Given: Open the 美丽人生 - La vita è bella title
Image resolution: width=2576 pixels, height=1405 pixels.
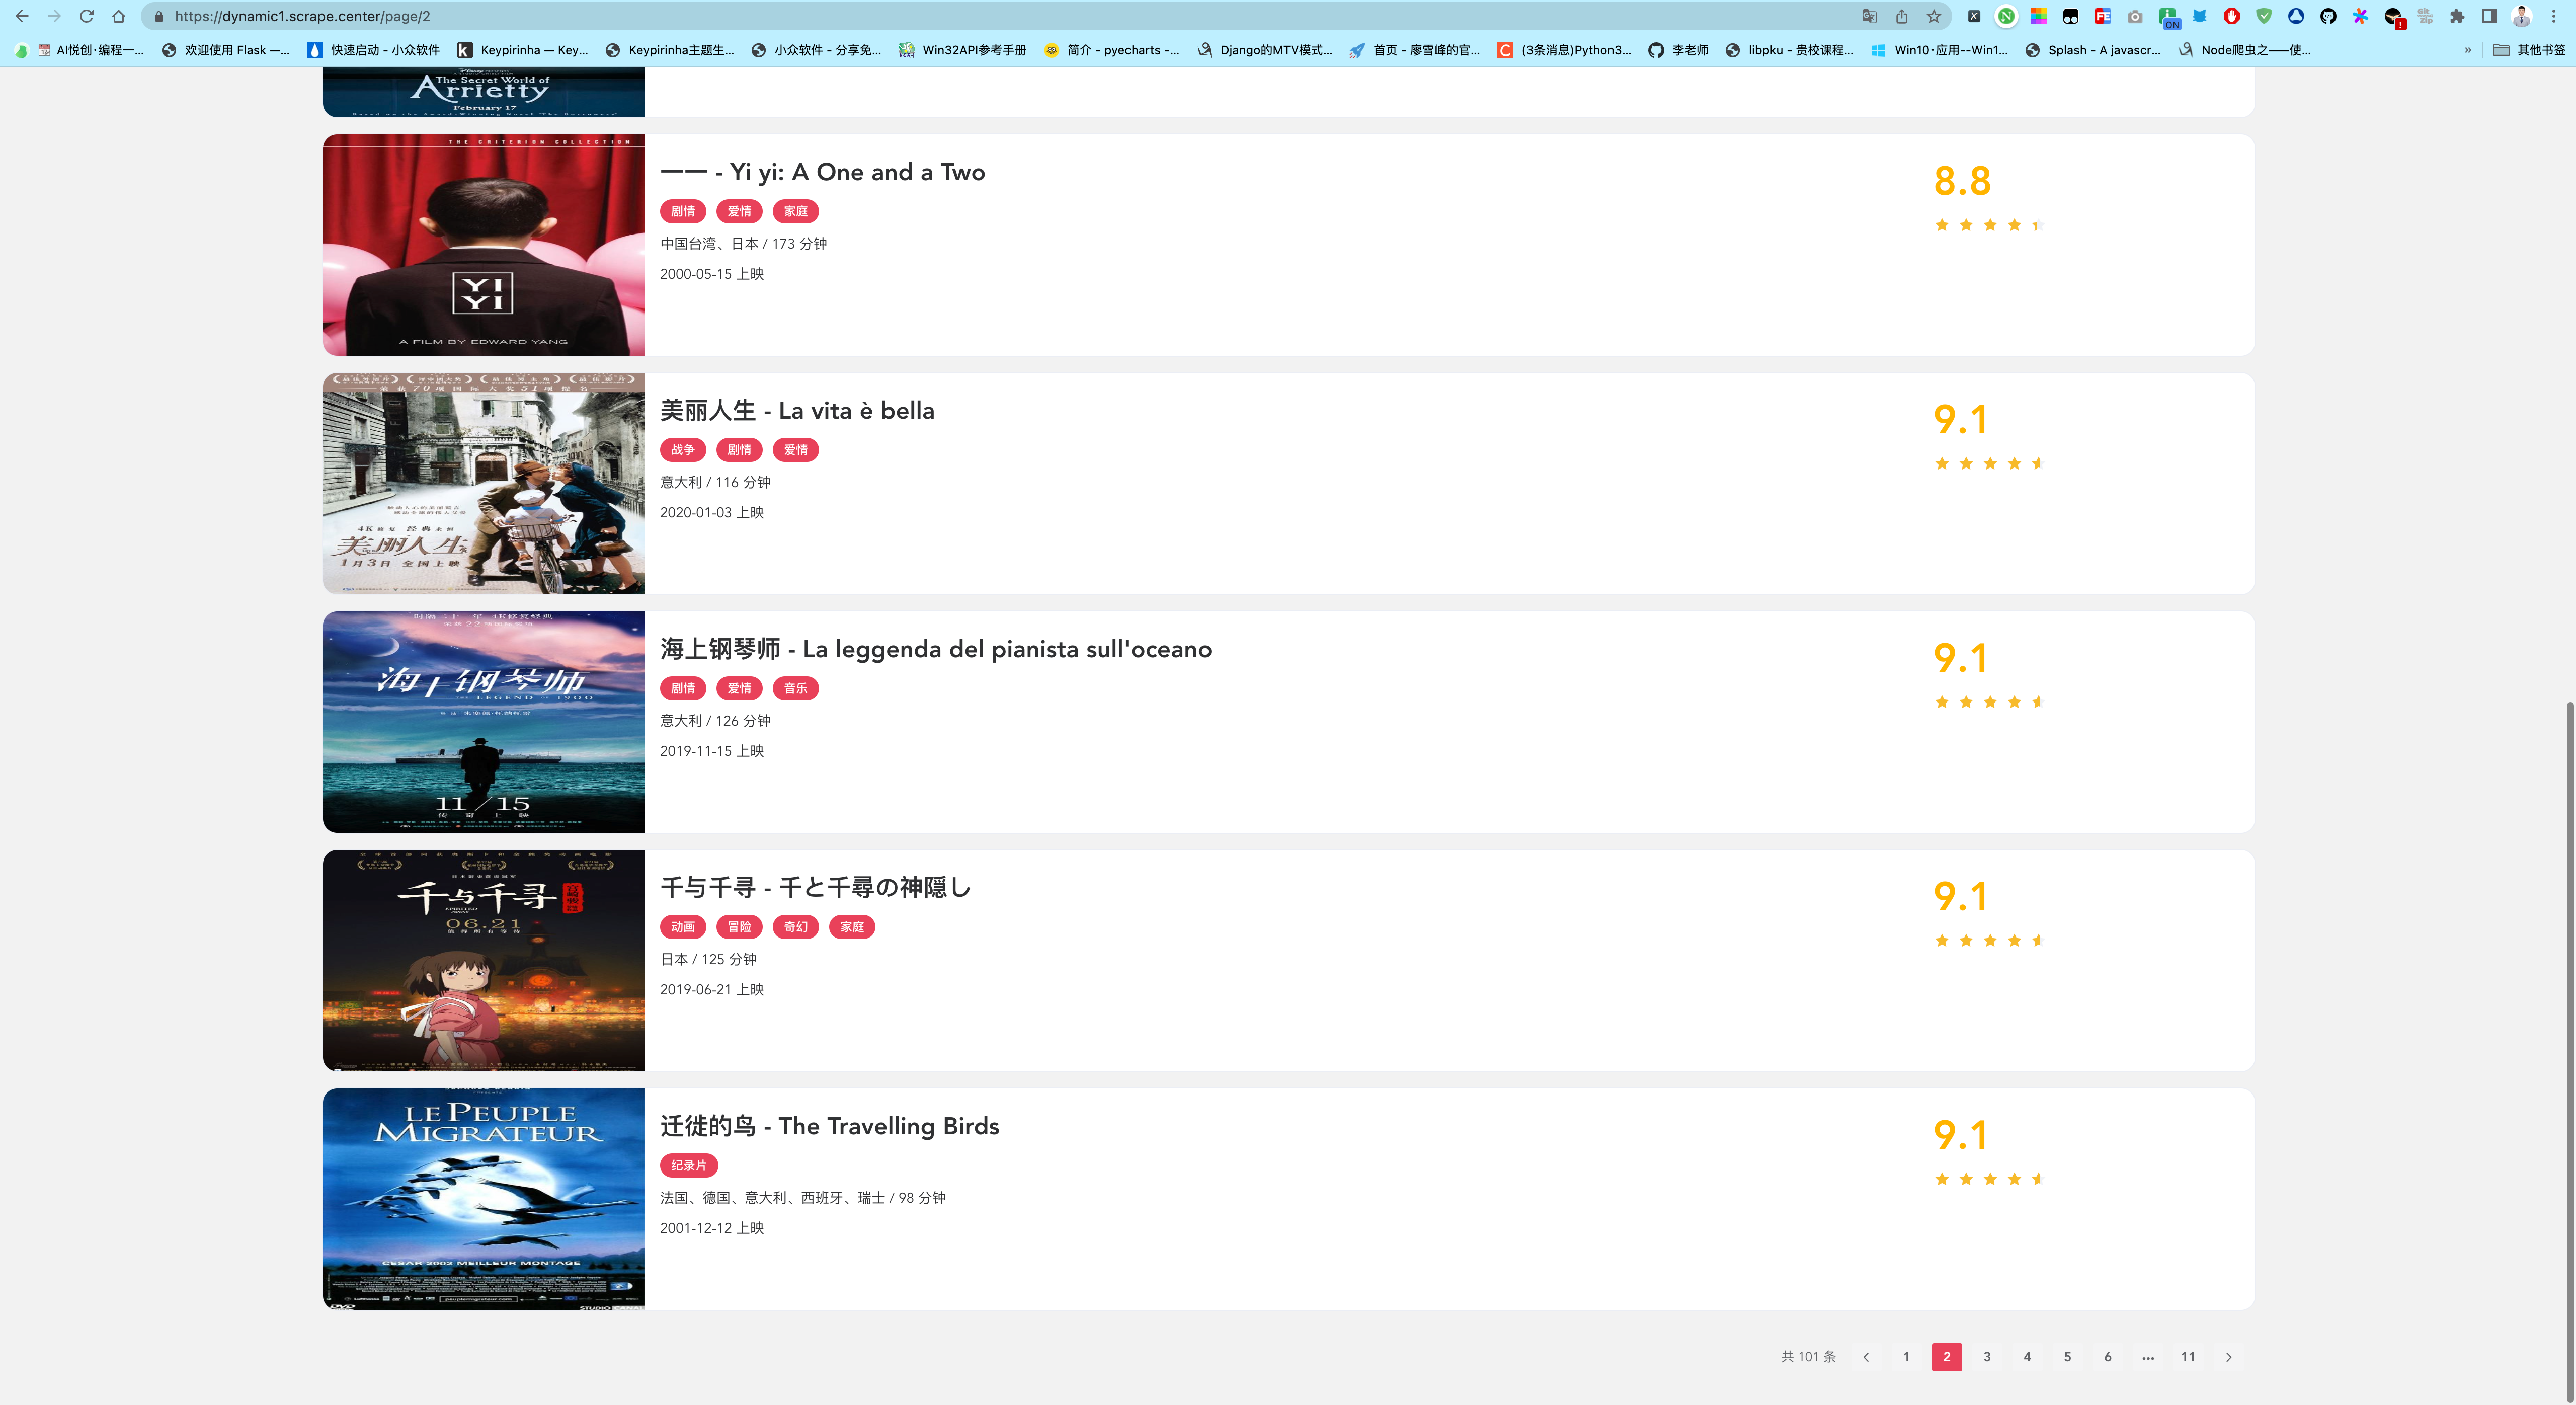Looking at the screenshot, I should click(797, 411).
